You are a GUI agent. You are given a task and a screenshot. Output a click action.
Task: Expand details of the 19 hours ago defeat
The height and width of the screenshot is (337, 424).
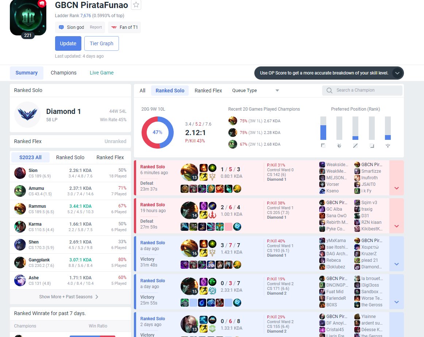(x=396, y=216)
